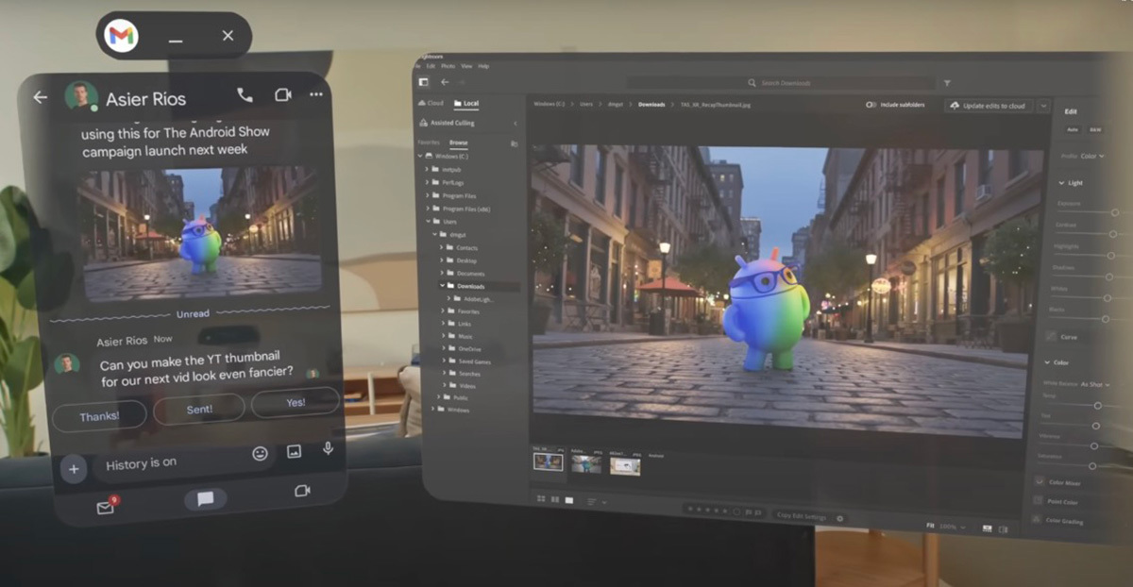Switch to photo grid view
This screenshot has width=1133, height=587.
[541, 498]
